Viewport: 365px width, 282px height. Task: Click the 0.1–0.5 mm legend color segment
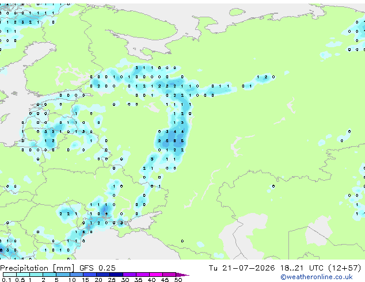[x=10, y=275]
